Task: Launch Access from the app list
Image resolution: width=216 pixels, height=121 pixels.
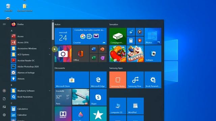Action: coord(31,36)
